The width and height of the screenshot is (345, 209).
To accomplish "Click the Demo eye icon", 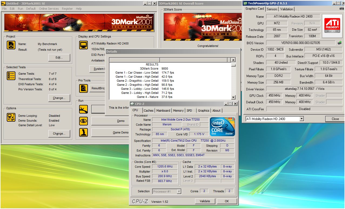I will pyautogui.click(x=83, y=121).
